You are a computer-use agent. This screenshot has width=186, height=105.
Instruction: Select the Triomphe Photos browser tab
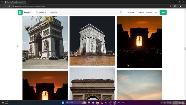[15, 2]
